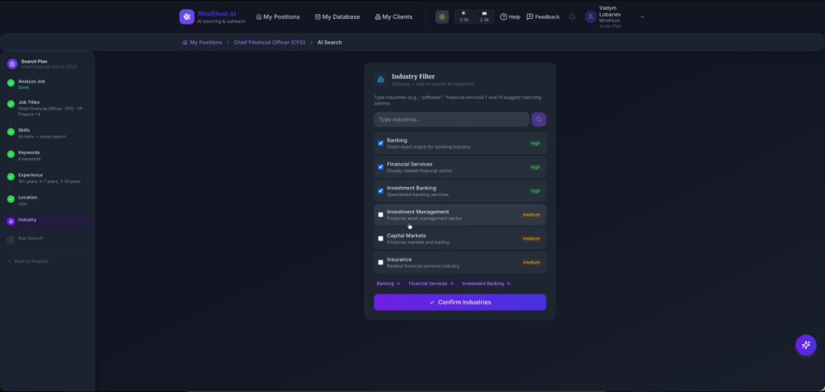Click the MindHunt AI logo icon
The height and width of the screenshot is (392, 825).
pos(186,16)
